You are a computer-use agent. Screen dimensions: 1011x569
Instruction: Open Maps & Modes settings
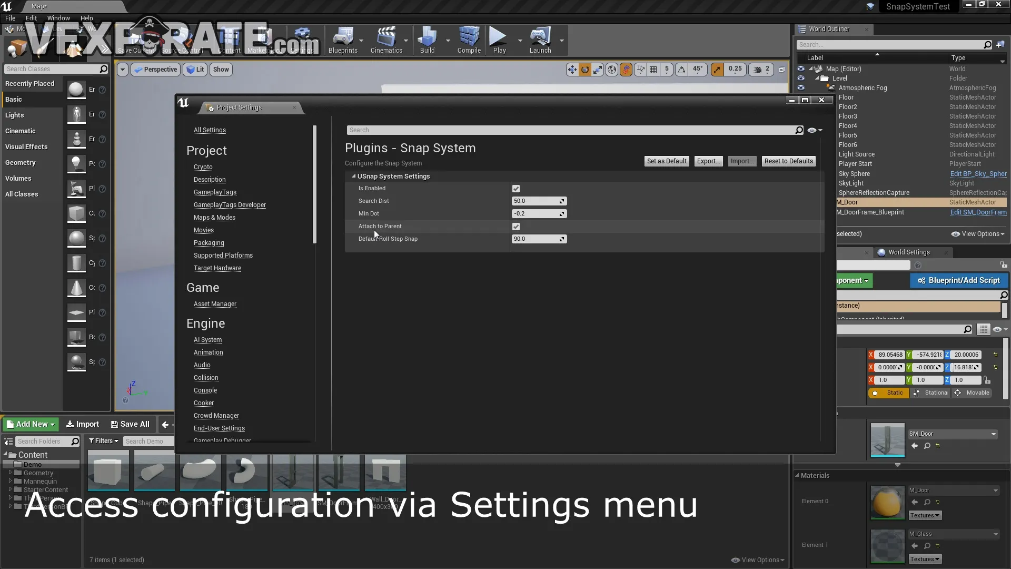[214, 218]
